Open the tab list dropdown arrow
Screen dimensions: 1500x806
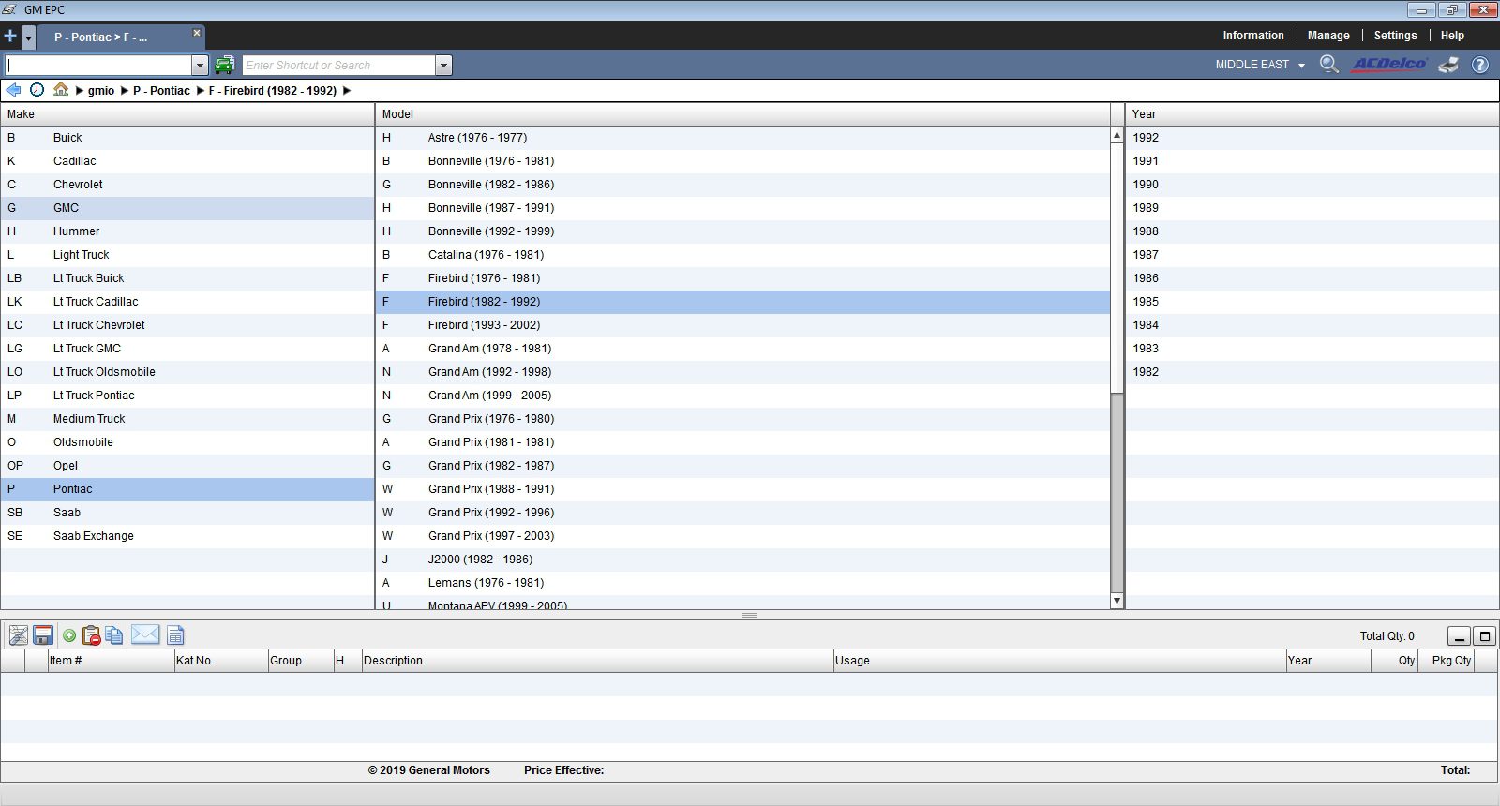(x=28, y=37)
